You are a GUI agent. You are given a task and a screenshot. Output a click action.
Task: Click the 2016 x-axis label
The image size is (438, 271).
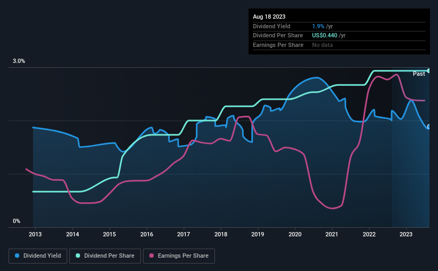(x=147, y=234)
